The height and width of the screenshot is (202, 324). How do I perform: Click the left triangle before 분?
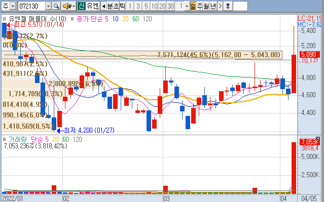point(104,6)
